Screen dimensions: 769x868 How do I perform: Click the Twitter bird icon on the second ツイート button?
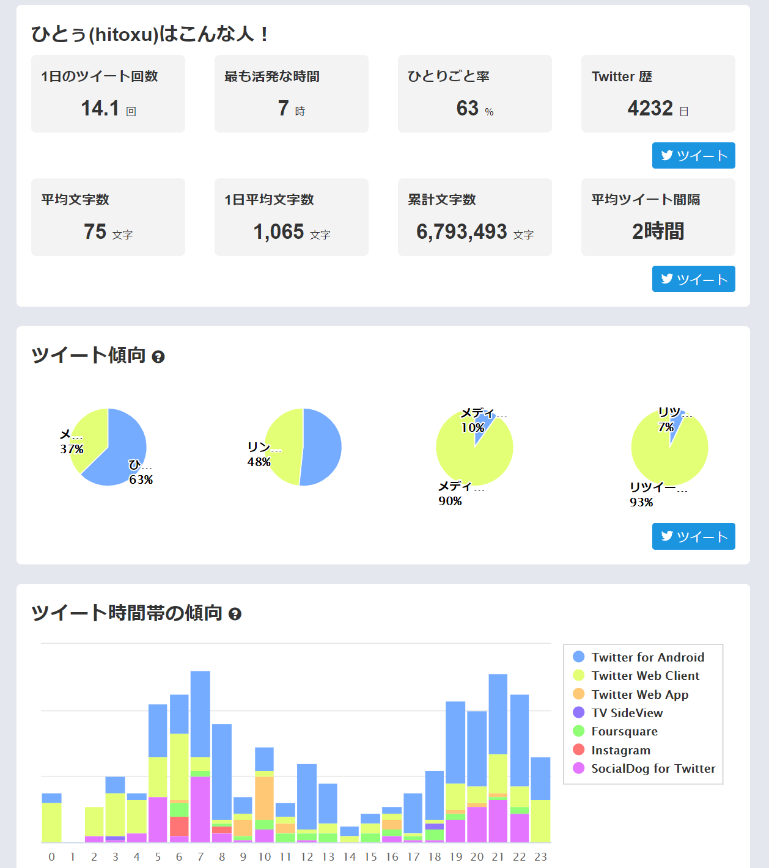tap(668, 279)
